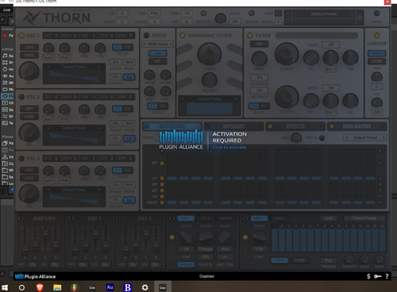397x292 pixels.
Task: Switch to the Arpeggio tab
Action: 233,127
